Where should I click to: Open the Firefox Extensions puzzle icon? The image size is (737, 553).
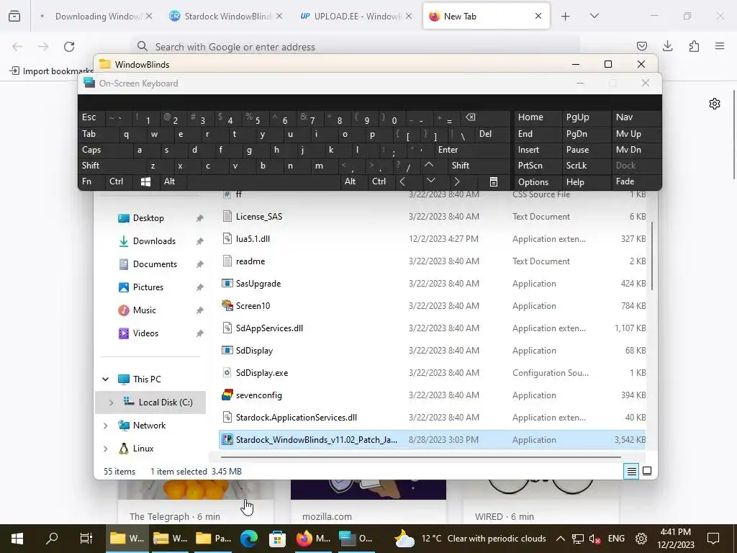694,46
